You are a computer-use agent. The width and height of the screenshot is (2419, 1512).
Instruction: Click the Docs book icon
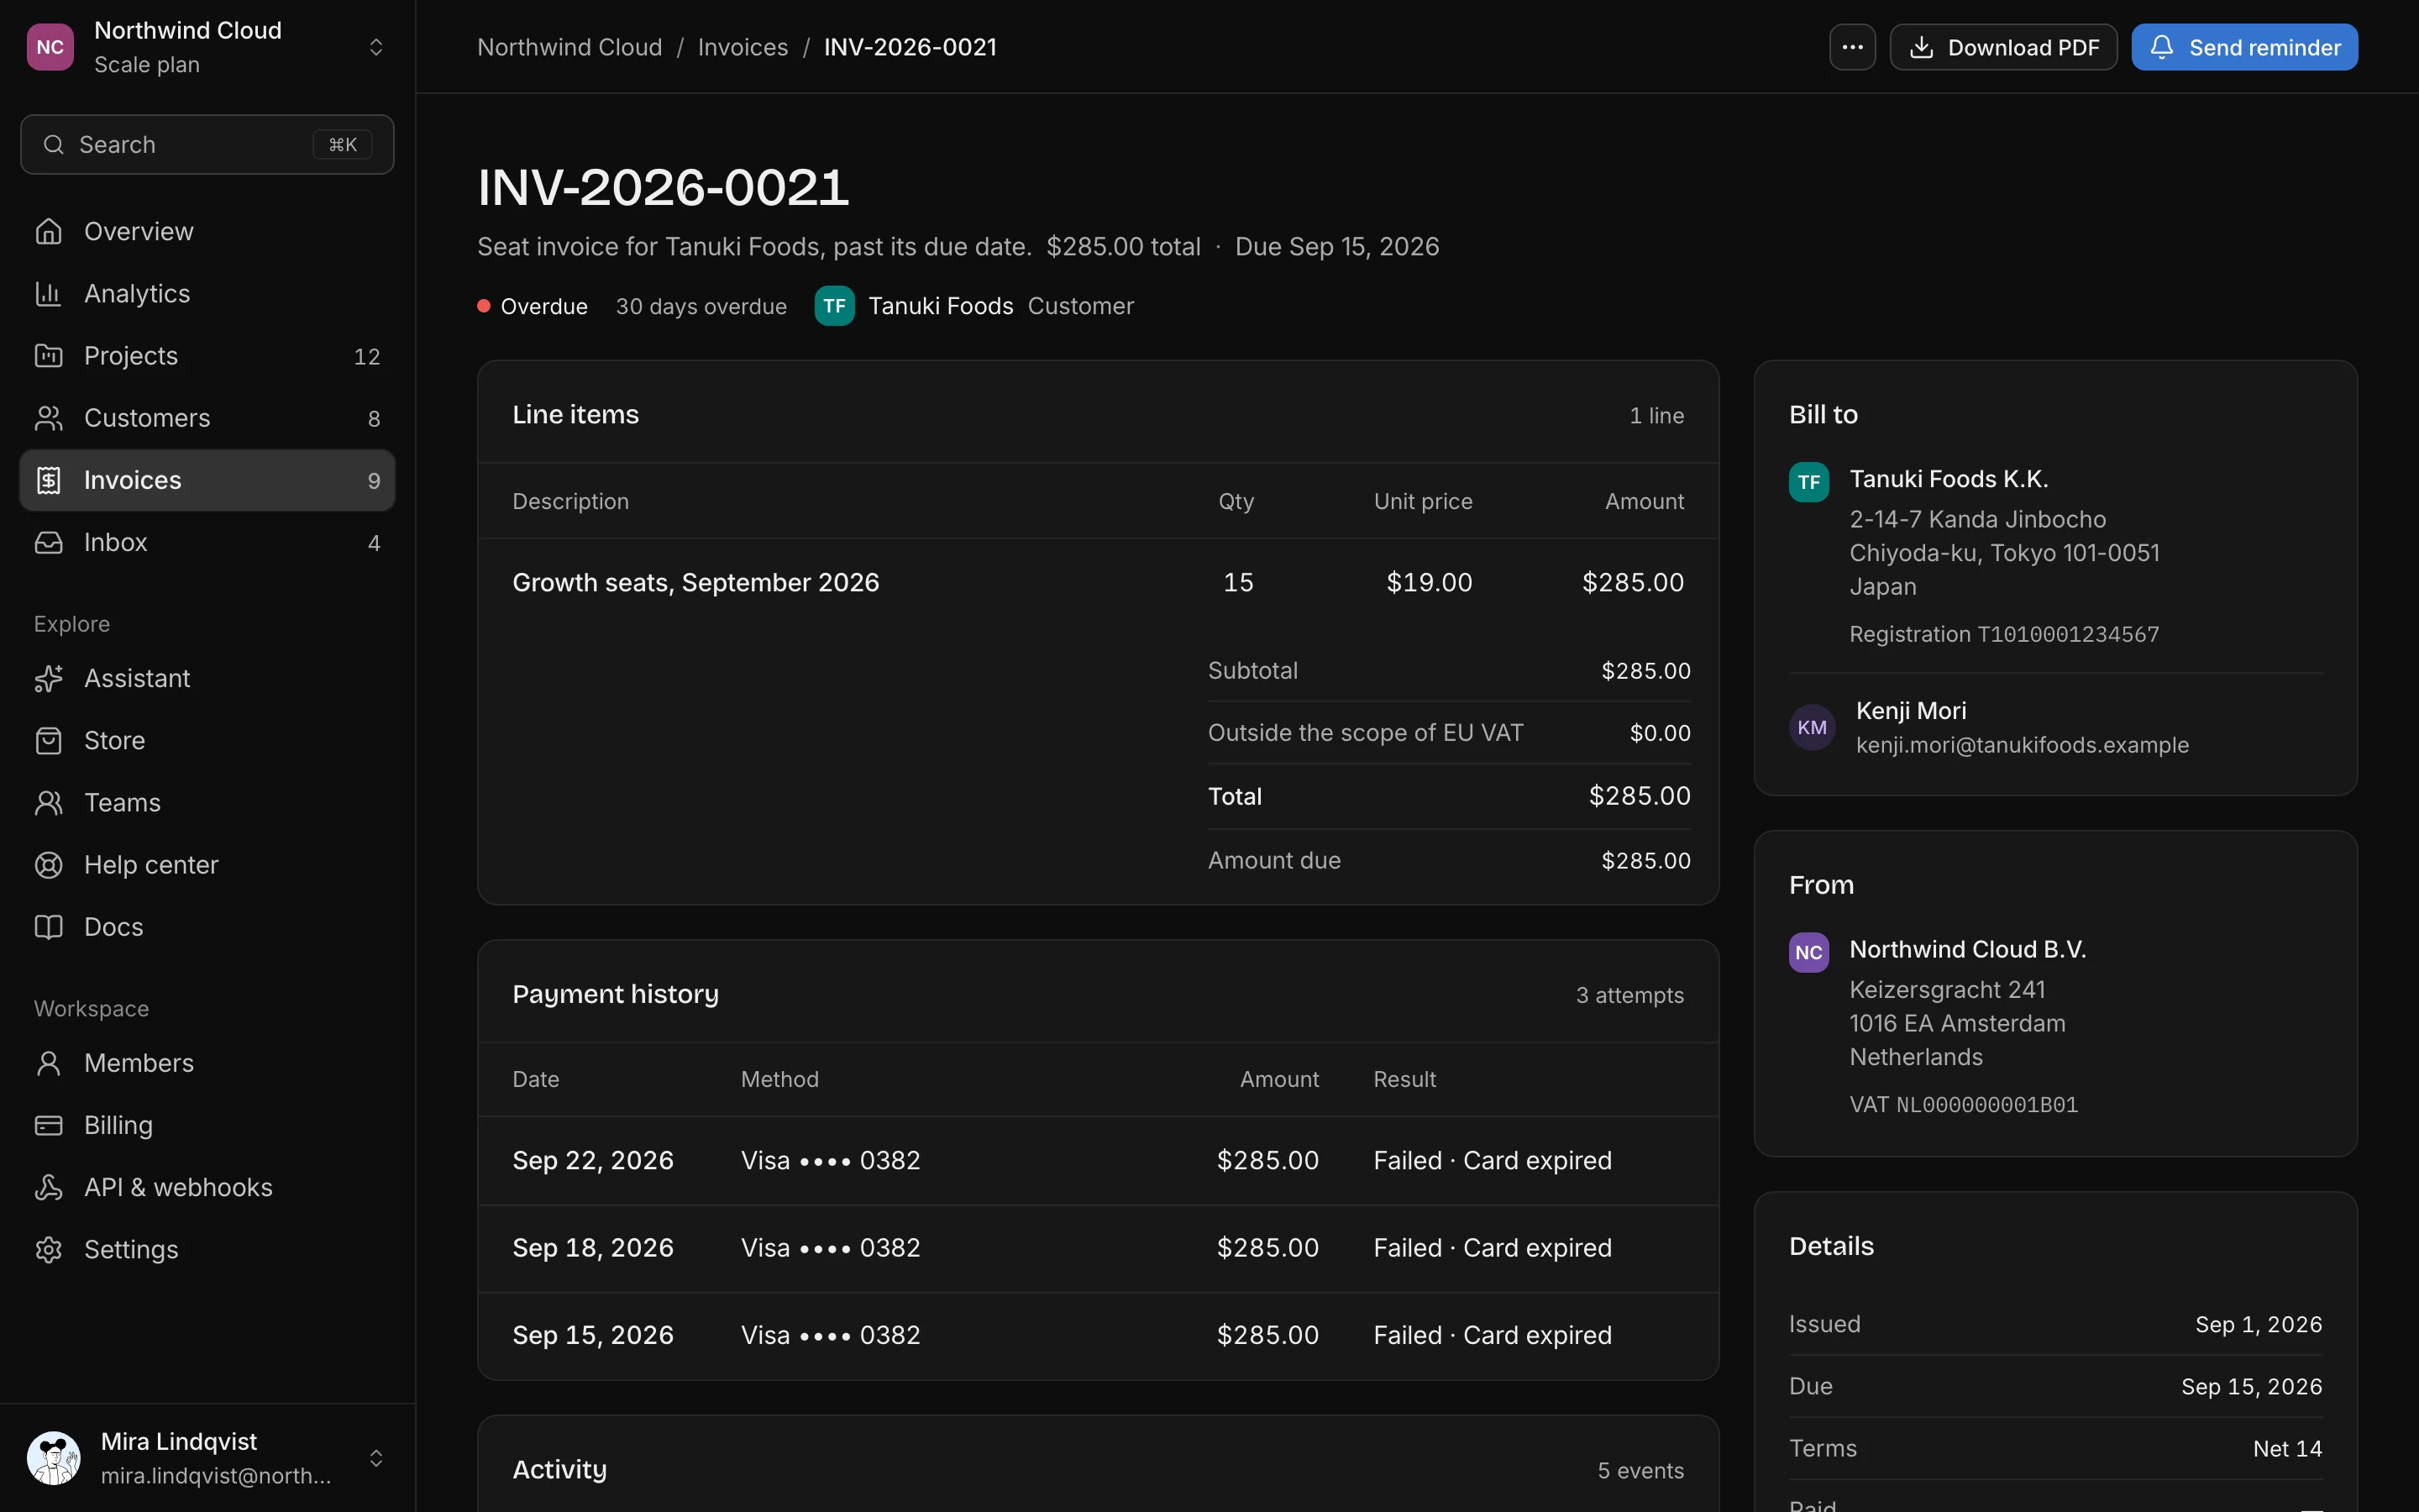click(x=48, y=927)
